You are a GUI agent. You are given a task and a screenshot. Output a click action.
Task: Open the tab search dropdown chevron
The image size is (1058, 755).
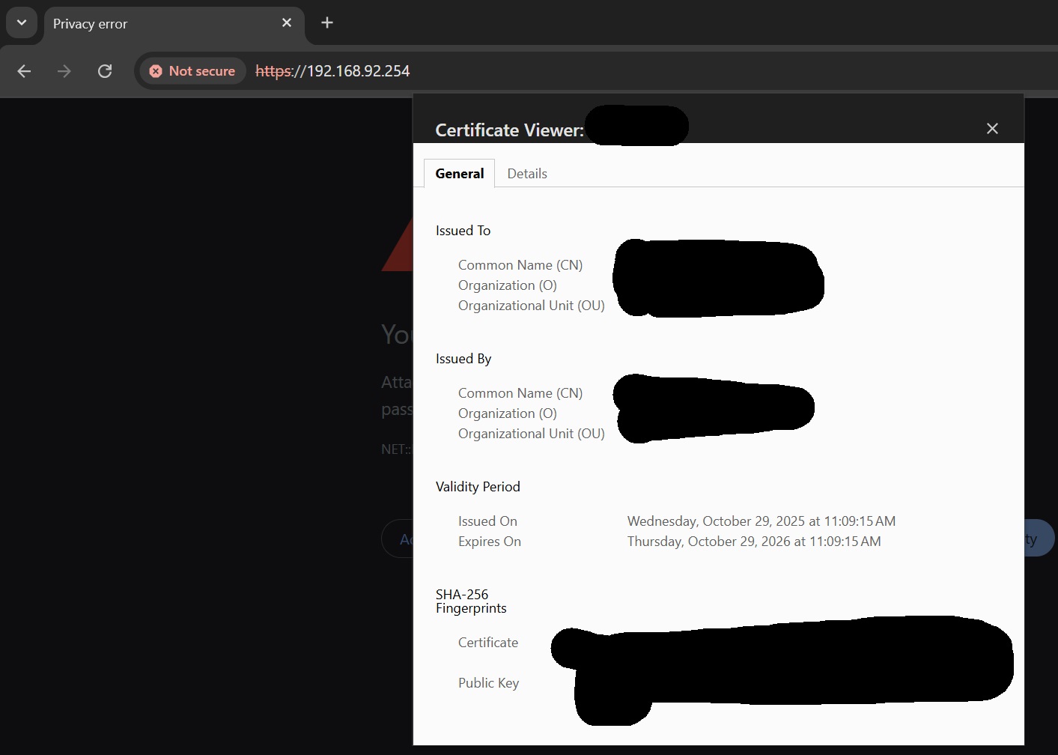coord(22,23)
